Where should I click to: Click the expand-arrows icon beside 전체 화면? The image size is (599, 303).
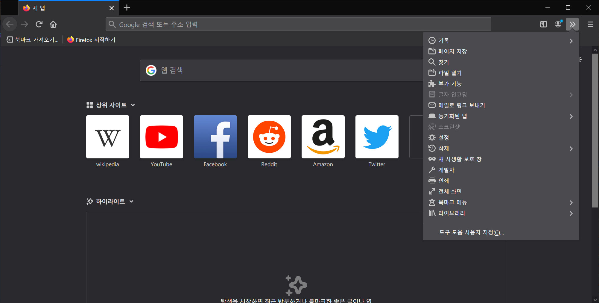tap(432, 191)
